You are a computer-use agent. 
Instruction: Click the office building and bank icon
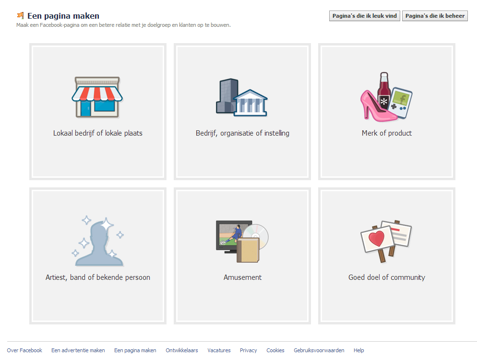coord(242,97)
